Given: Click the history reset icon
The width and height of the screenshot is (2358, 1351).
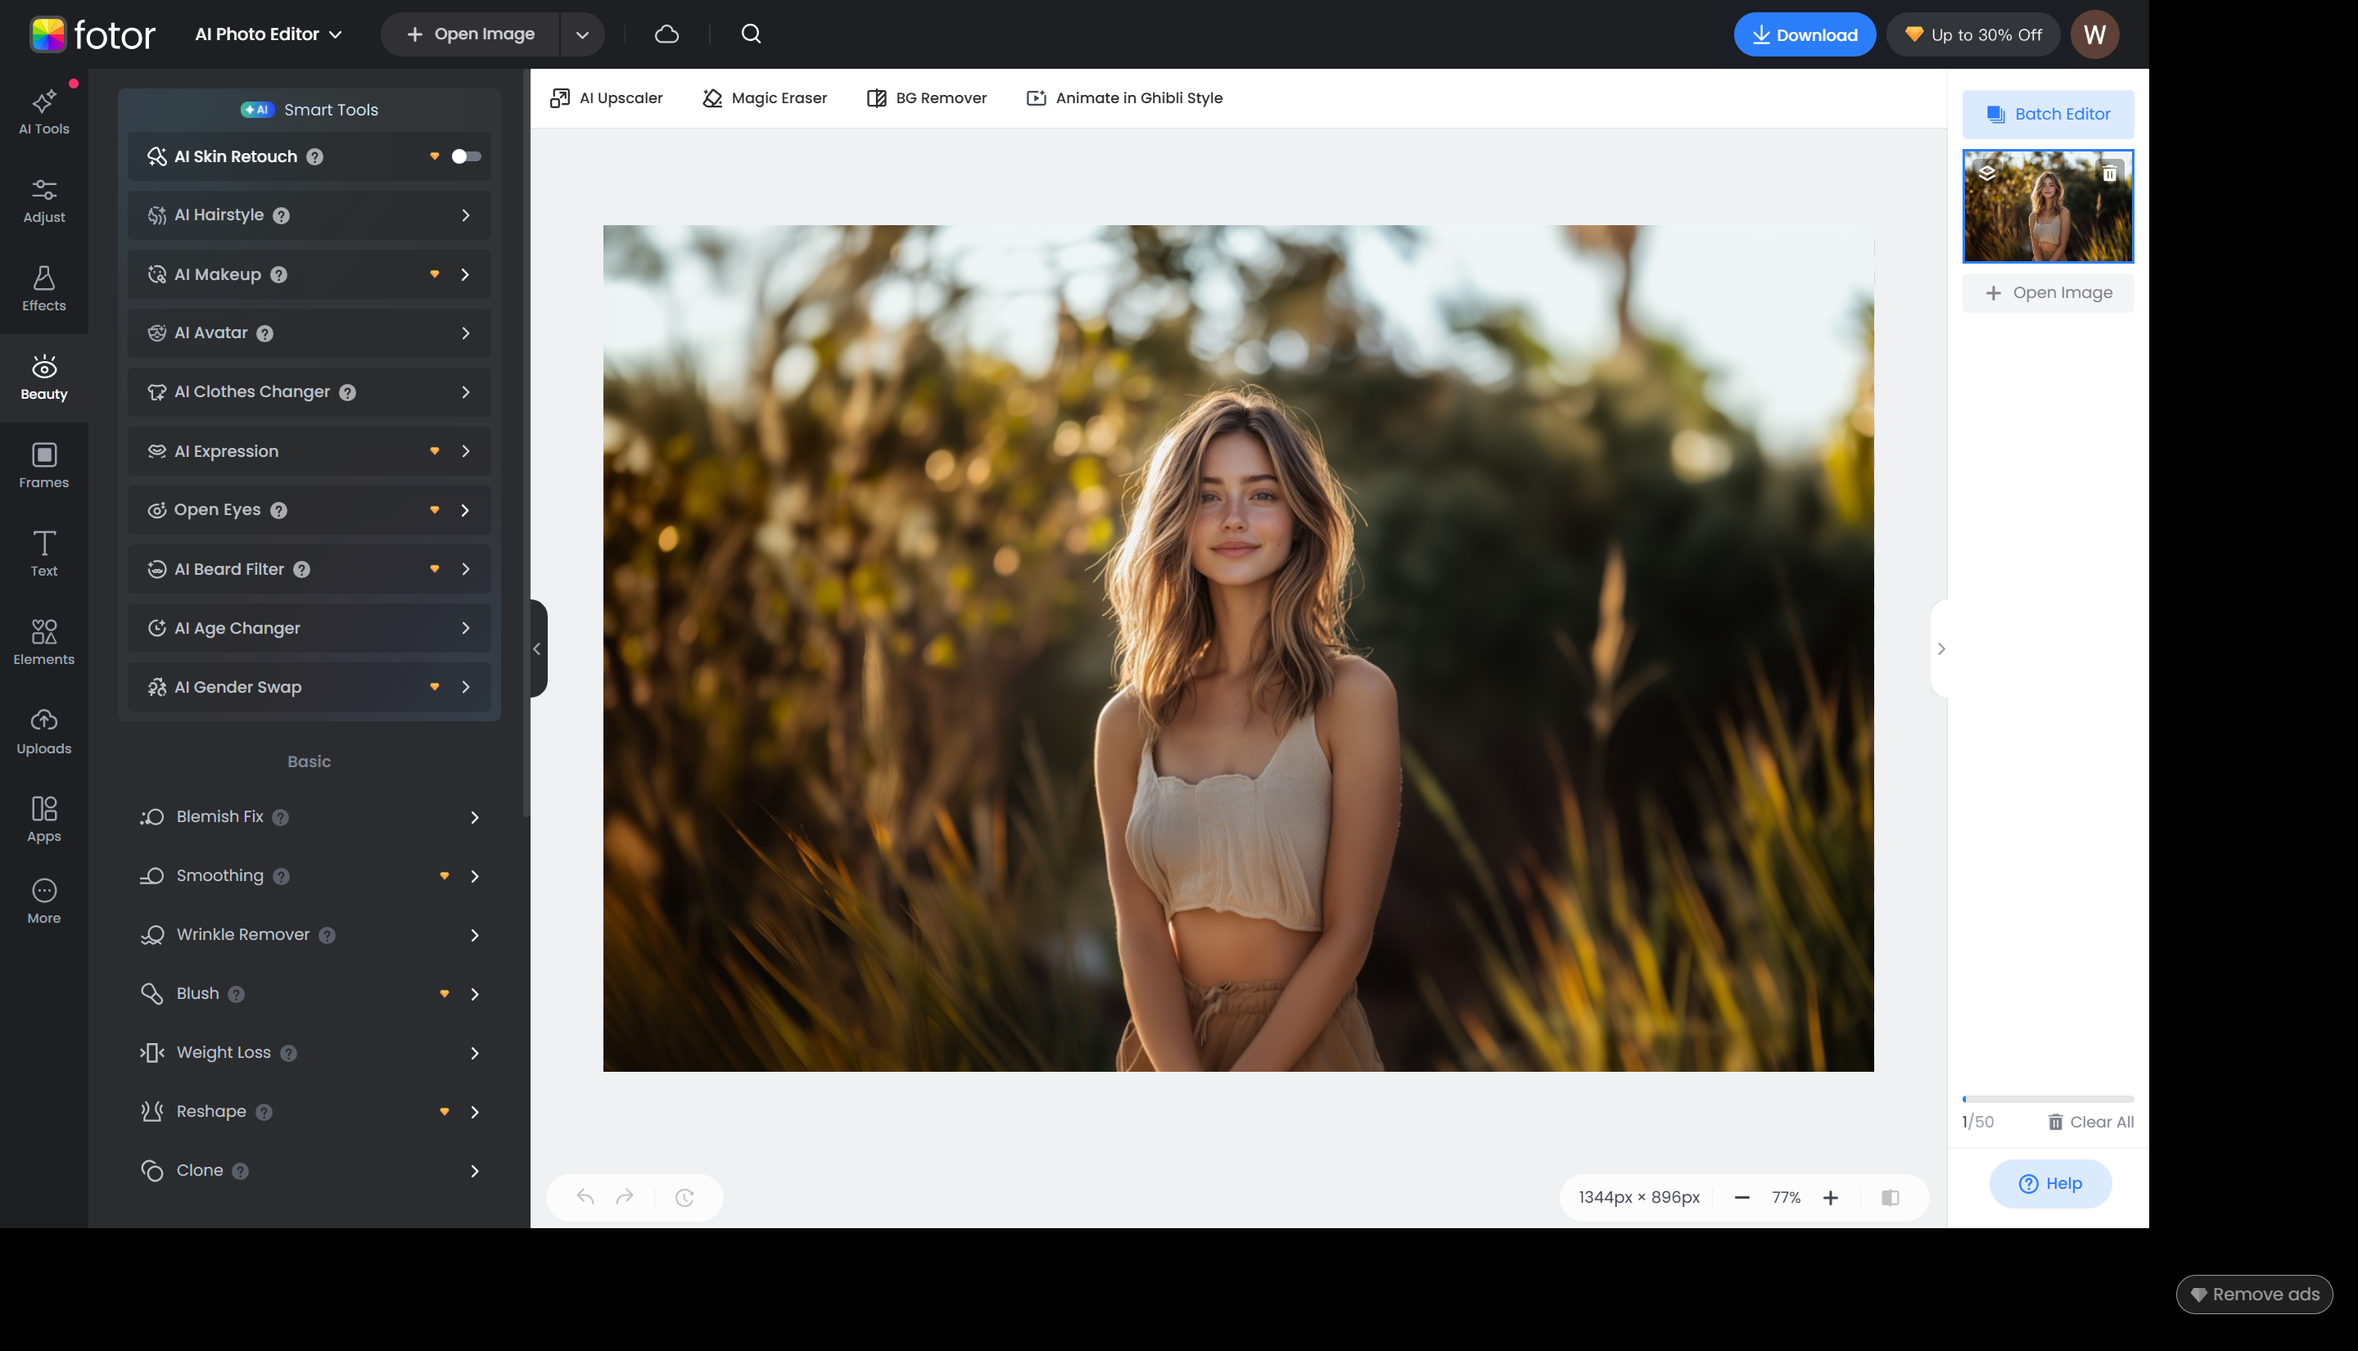Looking at the screenshot, I should [684, 1197].
